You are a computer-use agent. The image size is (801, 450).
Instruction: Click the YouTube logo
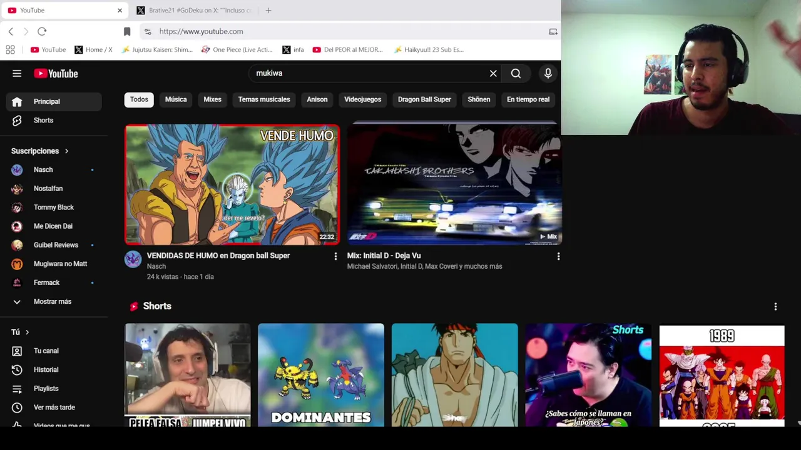click(56, 74)
